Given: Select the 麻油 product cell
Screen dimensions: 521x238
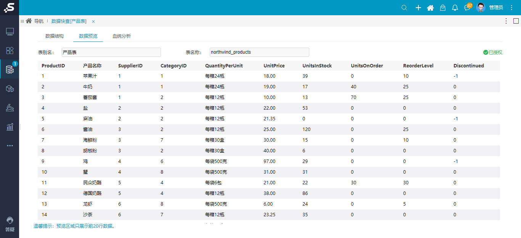Looking at the screenshot, I should tap(88, 119).
